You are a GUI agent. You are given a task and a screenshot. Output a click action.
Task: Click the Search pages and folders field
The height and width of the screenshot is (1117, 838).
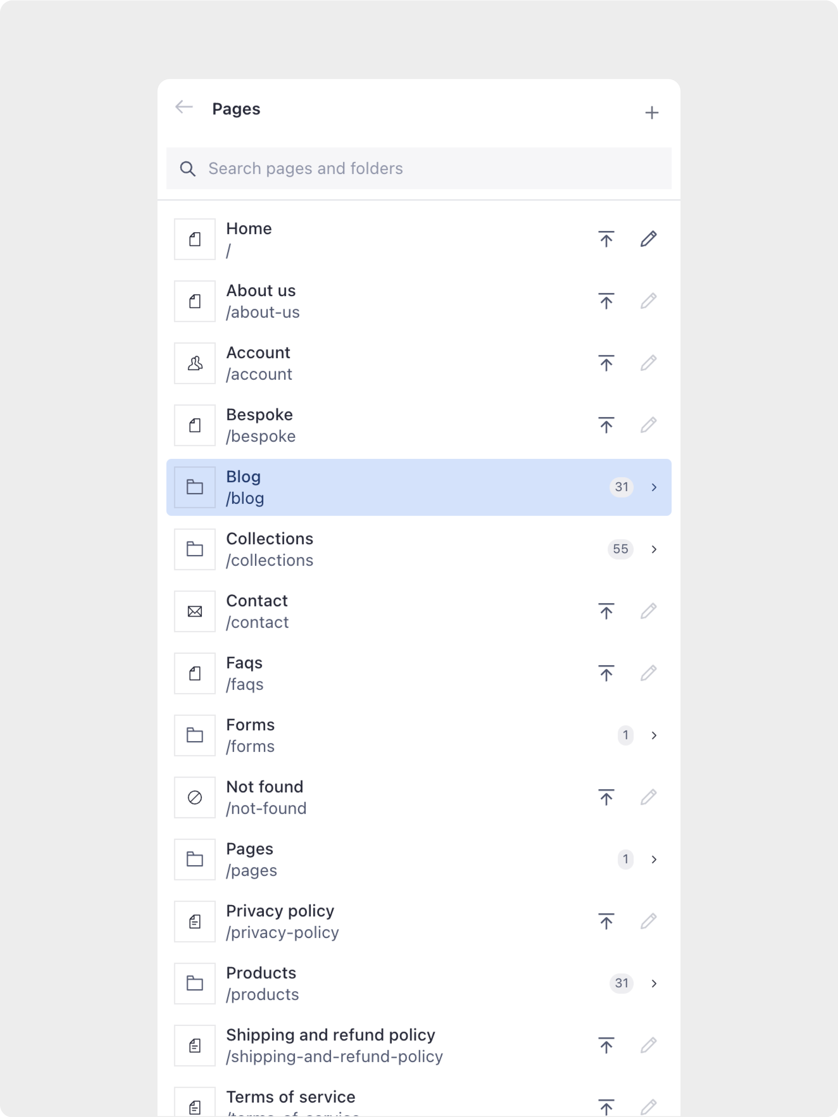point(419,168)
